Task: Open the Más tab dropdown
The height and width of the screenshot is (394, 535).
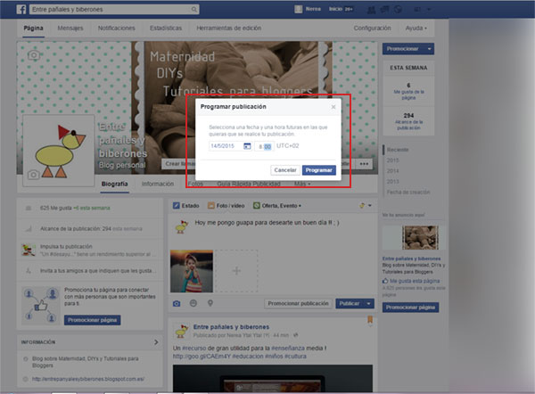Action: tap(302, 184)
